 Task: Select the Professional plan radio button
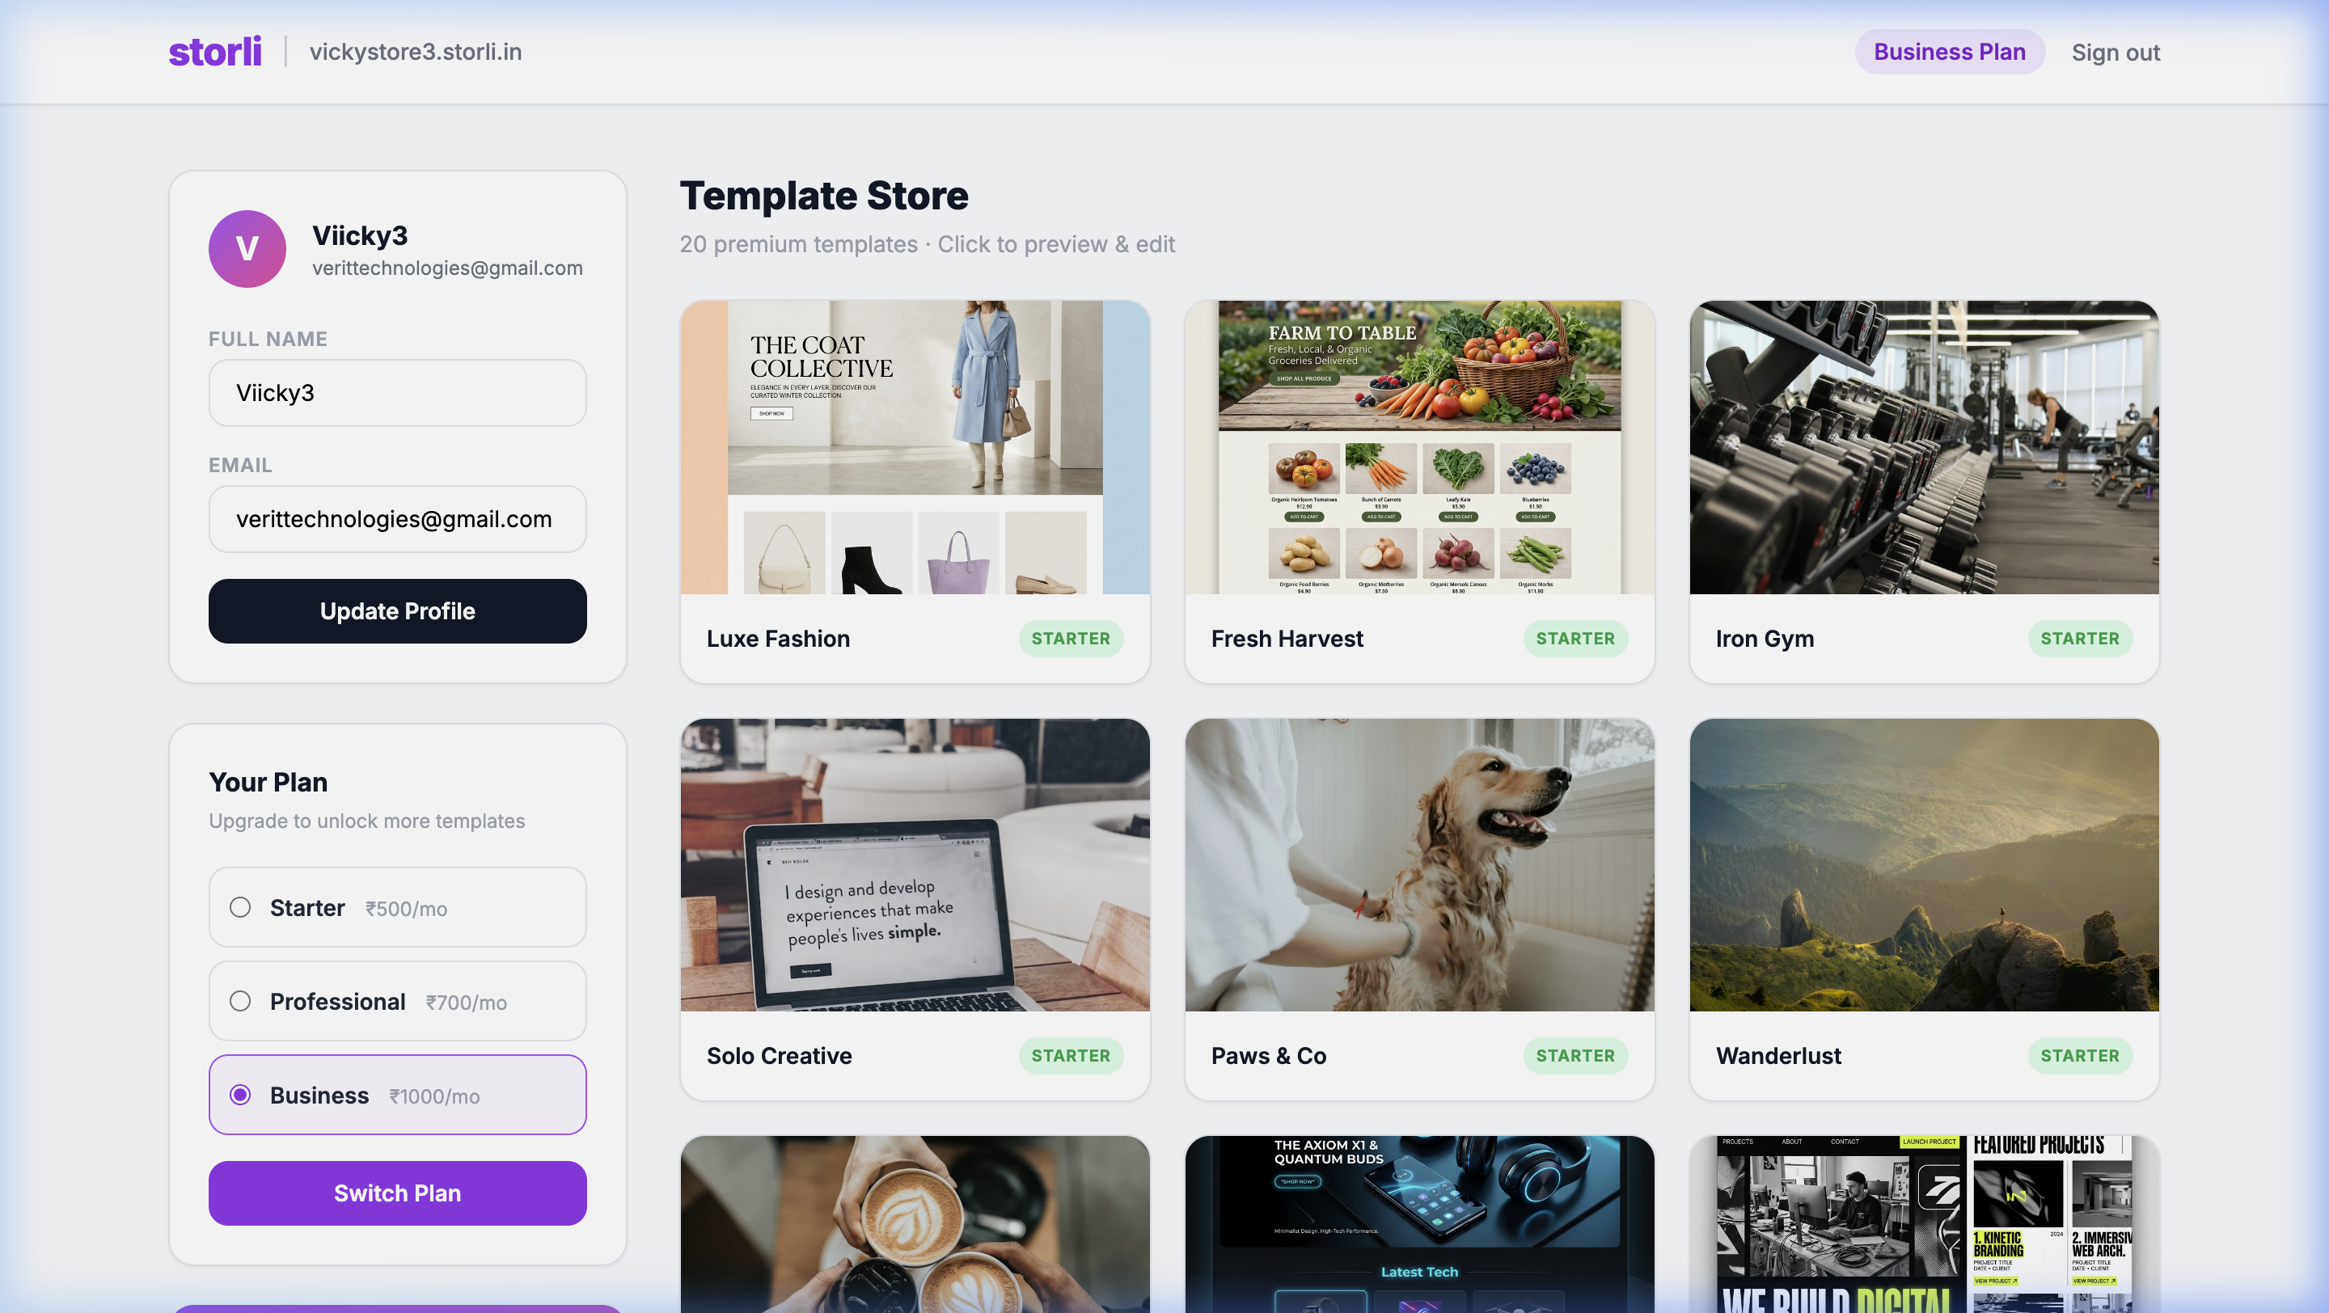coord(239,1001)
